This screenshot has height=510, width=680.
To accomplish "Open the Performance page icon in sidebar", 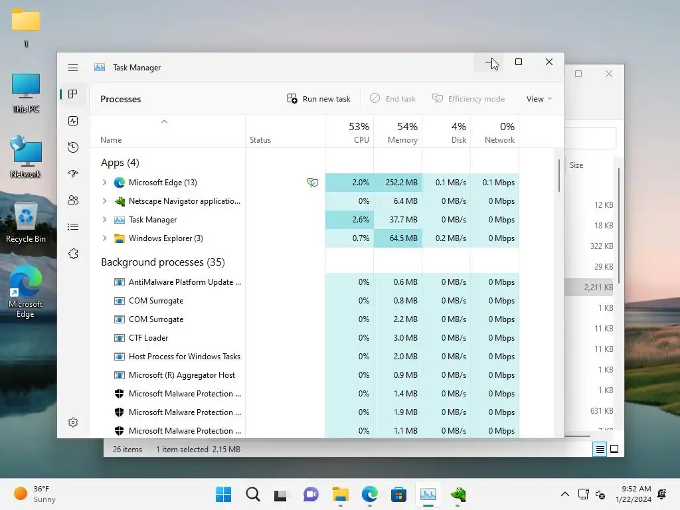I will 73,121.
